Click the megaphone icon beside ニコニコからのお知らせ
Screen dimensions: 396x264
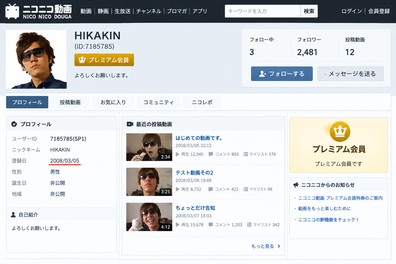(296, 185)
